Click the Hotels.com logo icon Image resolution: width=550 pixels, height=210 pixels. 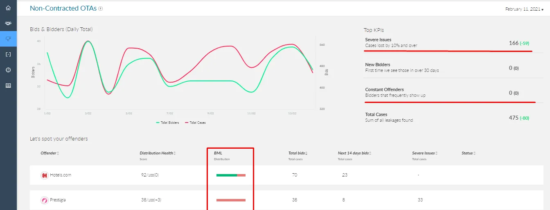pyautogui.click(x=45, y=175)
